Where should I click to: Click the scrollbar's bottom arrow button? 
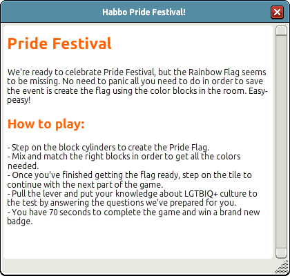tap(281, 253)
